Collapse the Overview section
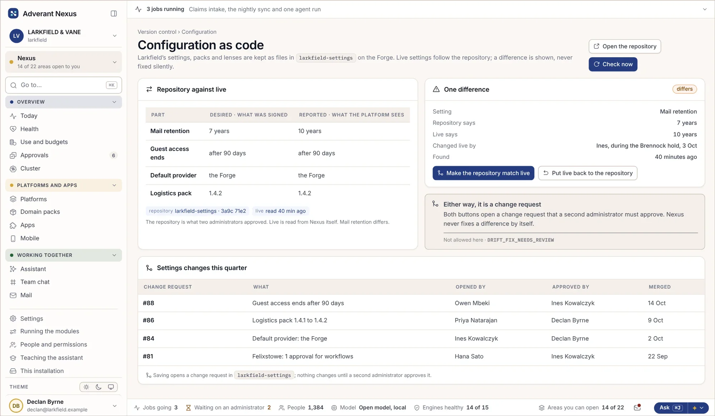 [64, 102]
